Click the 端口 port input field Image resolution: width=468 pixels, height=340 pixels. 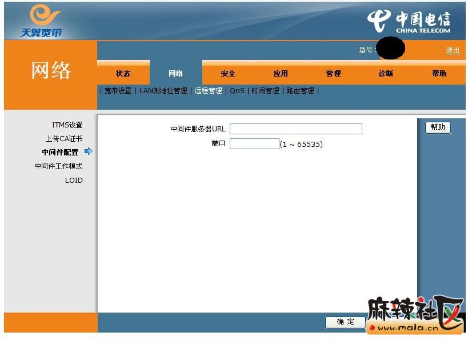tap(254, 144)
